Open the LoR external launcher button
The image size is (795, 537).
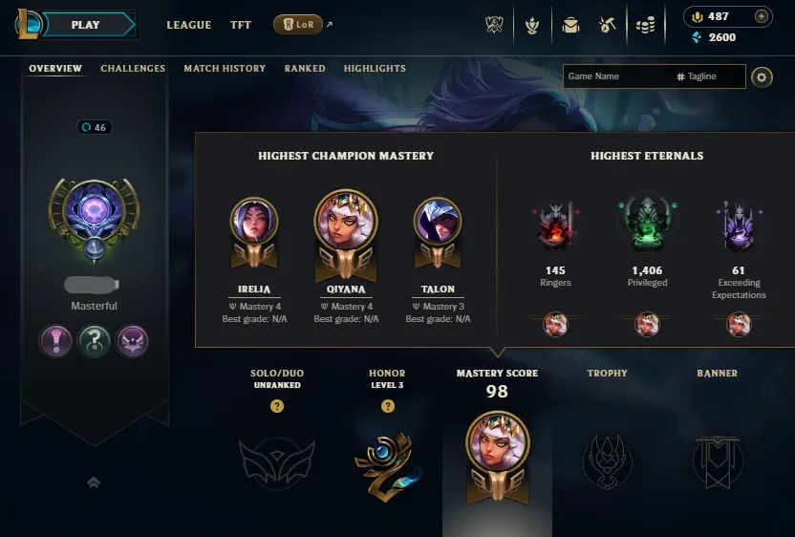298,24
